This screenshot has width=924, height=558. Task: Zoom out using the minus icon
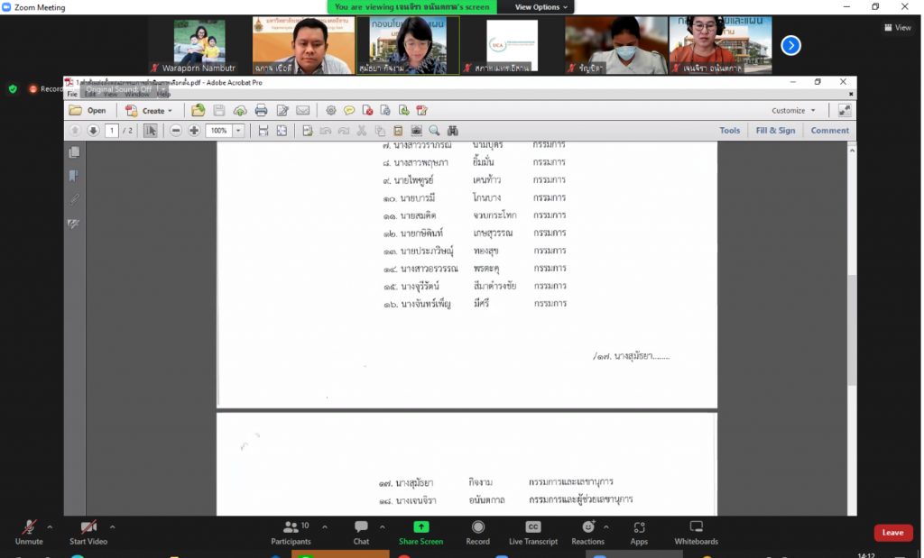(176, 131)
